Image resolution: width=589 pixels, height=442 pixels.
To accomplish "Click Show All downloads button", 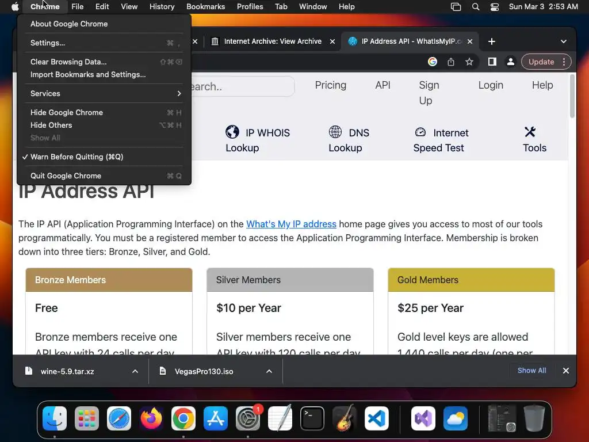I will 531,370.
